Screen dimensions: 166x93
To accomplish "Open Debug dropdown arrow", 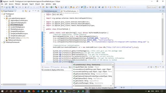I will tap(49, 7).
